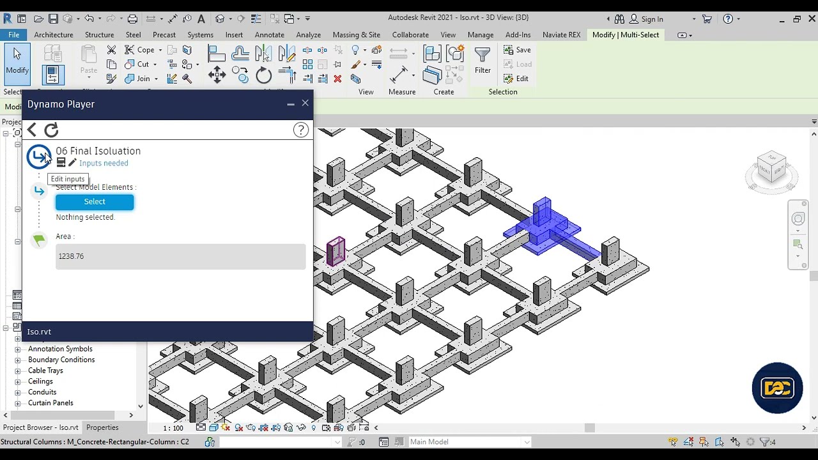Screen dimensions: 818x460
Task: Switch to the Annotate ribbon tab
Action: tap(269, 35)
